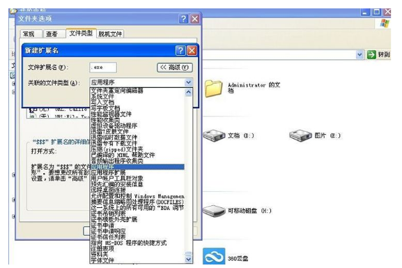Choose the Windows Managemen list entry
Screen dimensions: 402x268
[137, 196]
